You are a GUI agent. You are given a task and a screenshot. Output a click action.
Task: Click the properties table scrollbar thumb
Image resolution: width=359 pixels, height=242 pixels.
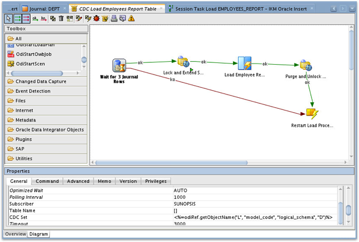340,212
